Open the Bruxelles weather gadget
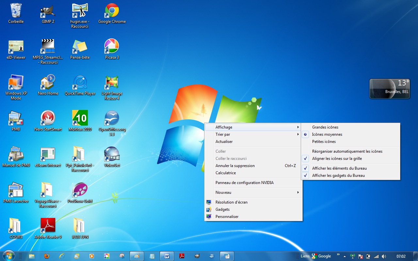The image size is (418, 261). click(x=390, y=88)
